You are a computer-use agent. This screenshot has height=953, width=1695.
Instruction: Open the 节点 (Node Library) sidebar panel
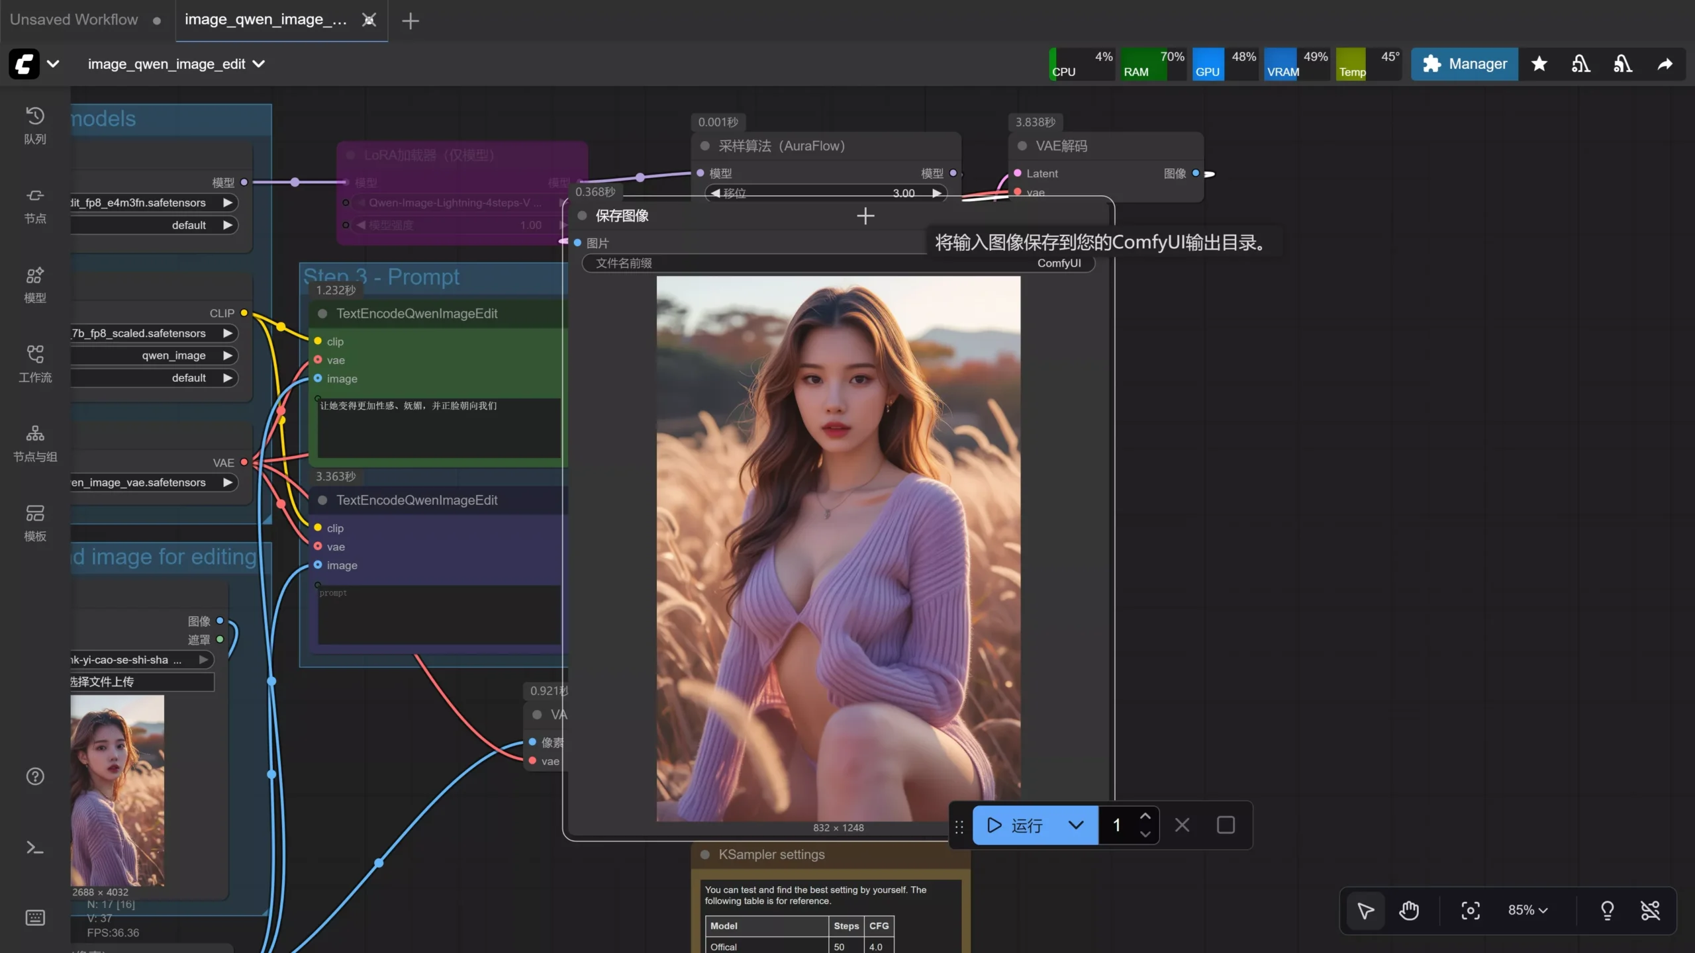(x=34, y=205)
